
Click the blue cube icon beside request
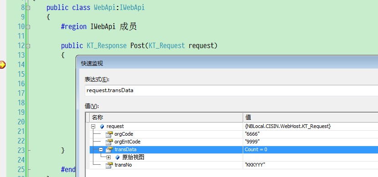click(x=102, y=127)
